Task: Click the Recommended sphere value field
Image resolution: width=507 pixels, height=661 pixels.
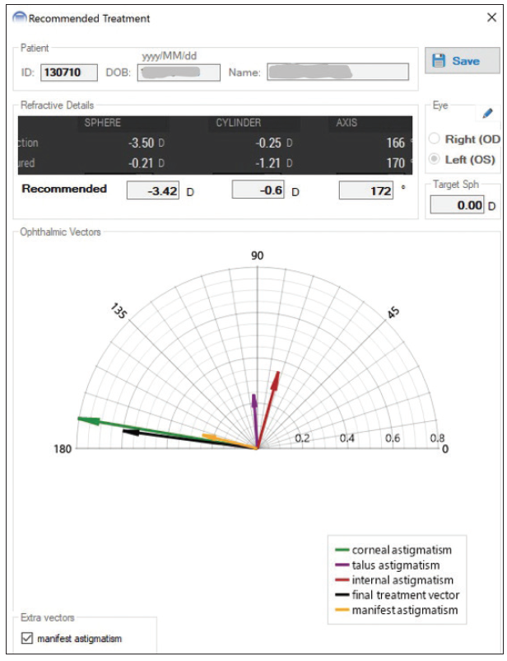Action: coord(152,191)
